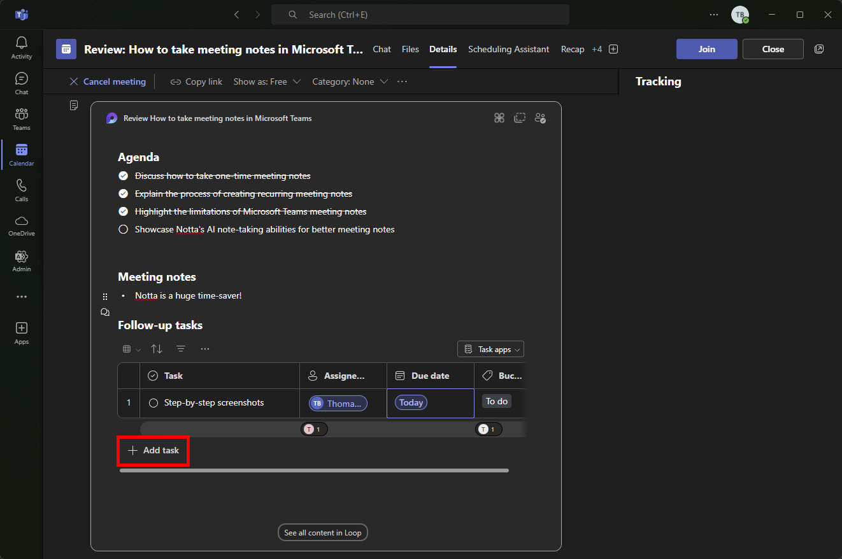Viewport: 842px width, 559px height.
Task: Expand the Category: None dropdown
Action: click(350, 81)
